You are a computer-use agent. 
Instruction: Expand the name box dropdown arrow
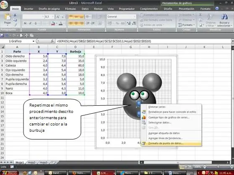(34, 41)
